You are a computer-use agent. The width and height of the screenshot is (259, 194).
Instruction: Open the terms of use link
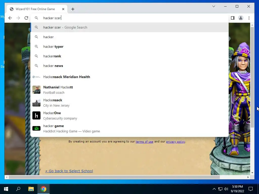tap(144, 142)
